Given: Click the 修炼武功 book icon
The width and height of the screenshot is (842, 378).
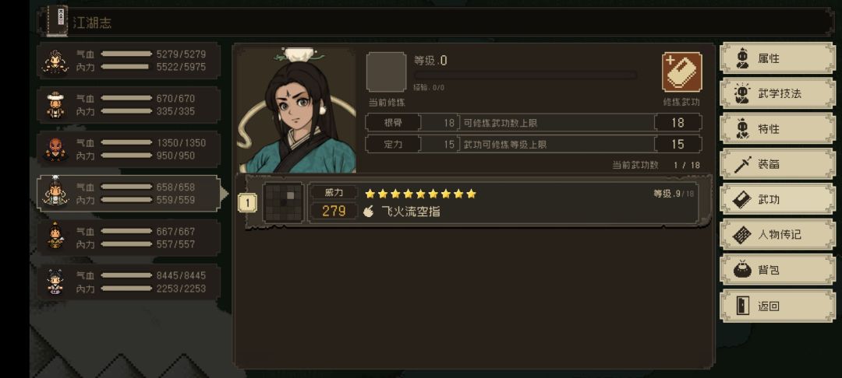Looking at the screenshot, I should pyautogui.click(x=681, y=72).
